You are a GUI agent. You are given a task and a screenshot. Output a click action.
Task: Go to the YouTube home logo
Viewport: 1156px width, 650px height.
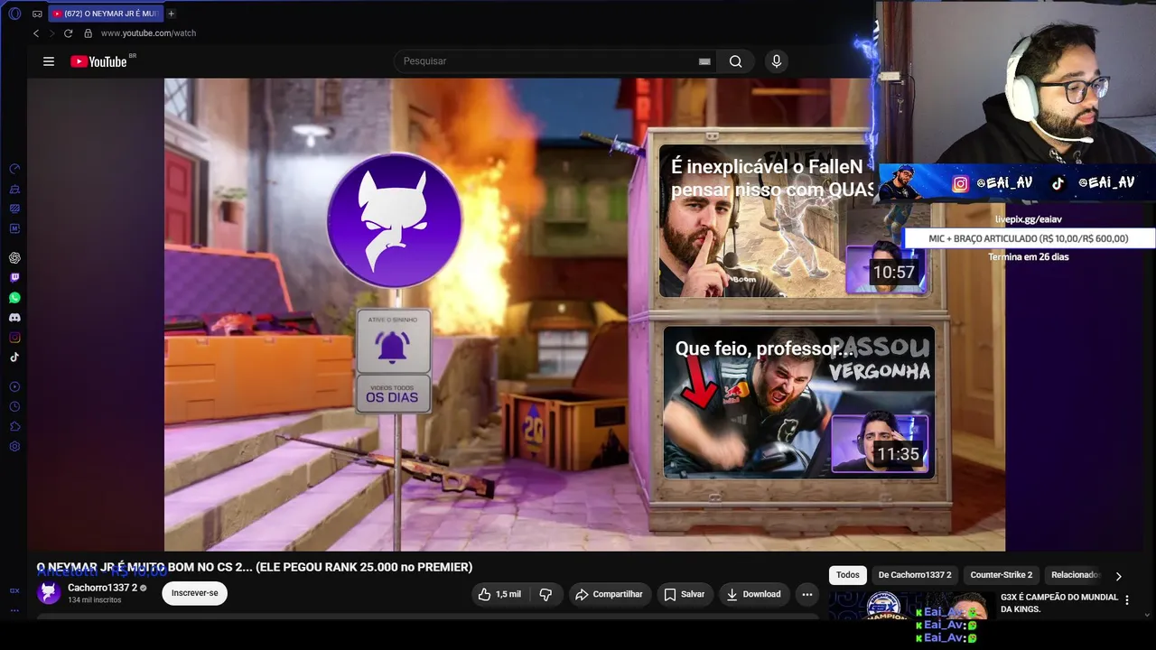click(x=99, y=61)
